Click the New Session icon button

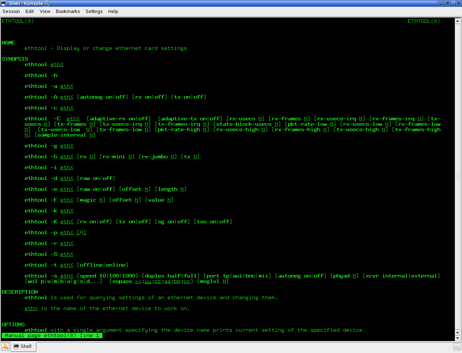(5, 347)
